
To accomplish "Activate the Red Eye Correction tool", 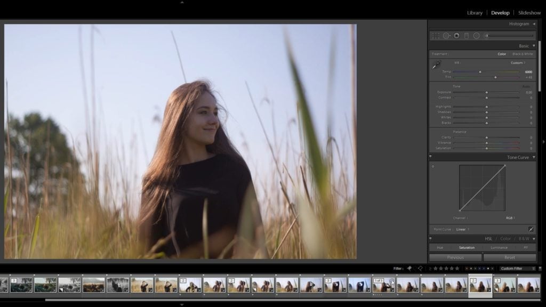I will 456,36.
